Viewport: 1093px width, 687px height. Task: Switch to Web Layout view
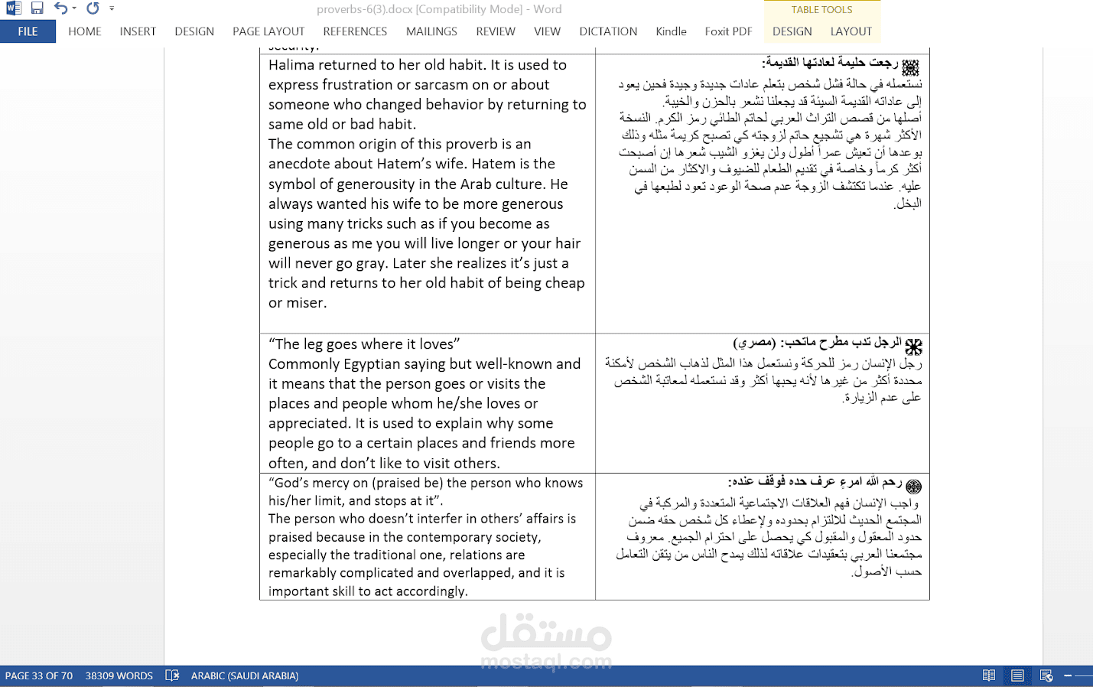pos(1046,676)
